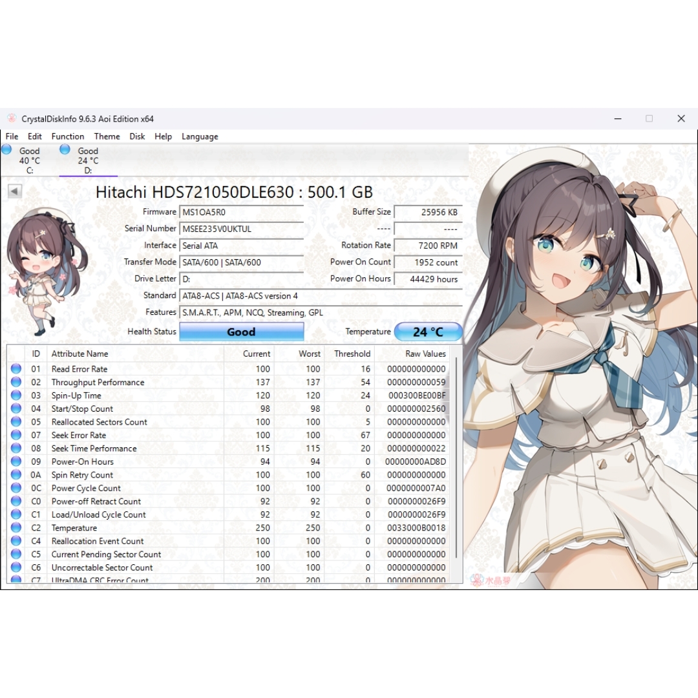This screenshot has width=698, height=698.
Task: Select the Spin-Up Time attribute name
Action: click(76, 396)
